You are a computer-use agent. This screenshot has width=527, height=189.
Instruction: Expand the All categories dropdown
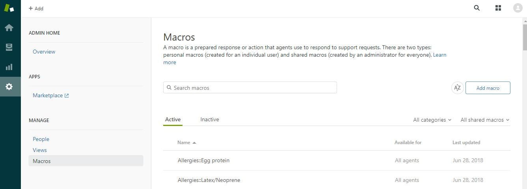[432, 120]
